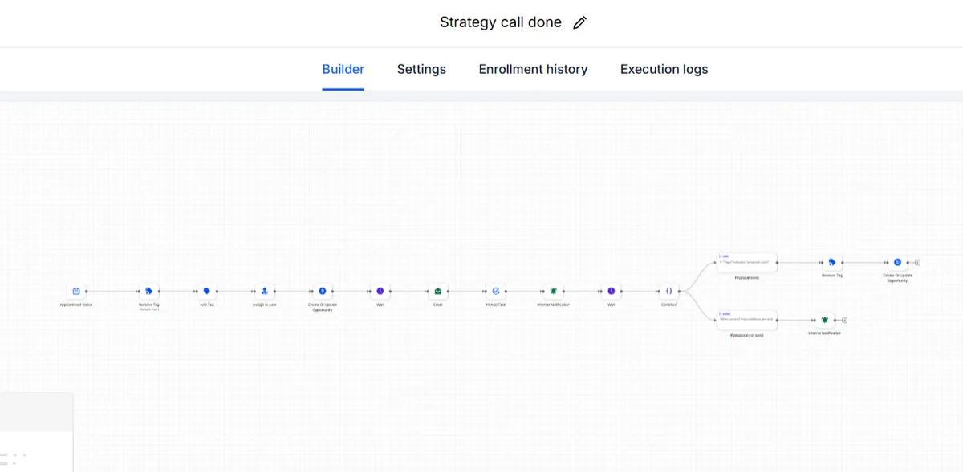The height and width of the screenshot is (472, 963).
Task: Select first Create Or Update Opportunity node
Action: (323, 291)
